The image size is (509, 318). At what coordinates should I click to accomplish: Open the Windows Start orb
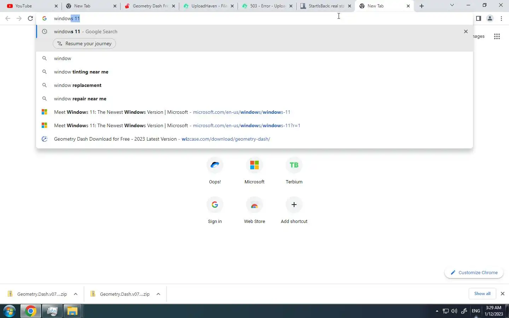click(x=10, y=311)
